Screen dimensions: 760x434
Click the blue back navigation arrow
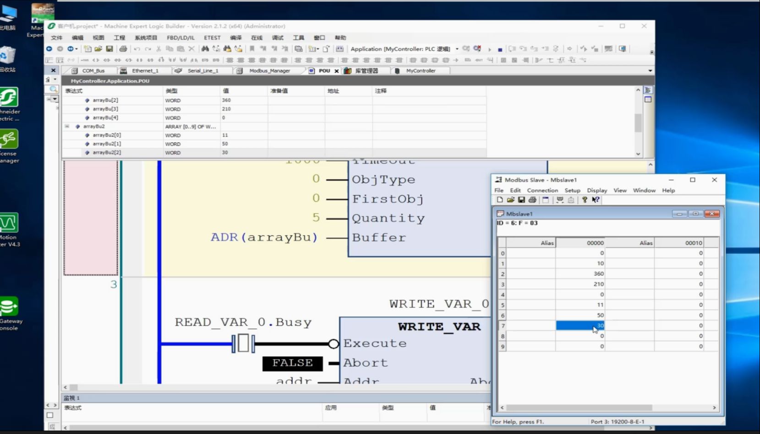pyautogui.click(x=49, y=48)
